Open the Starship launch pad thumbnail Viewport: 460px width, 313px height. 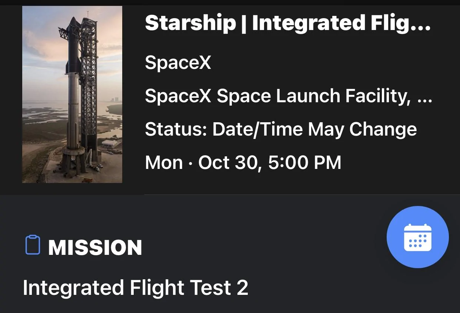coord(72,94)
